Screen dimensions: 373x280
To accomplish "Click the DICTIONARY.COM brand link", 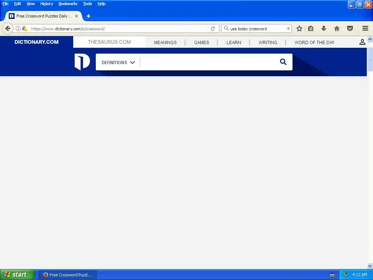I will coord(36,42).
